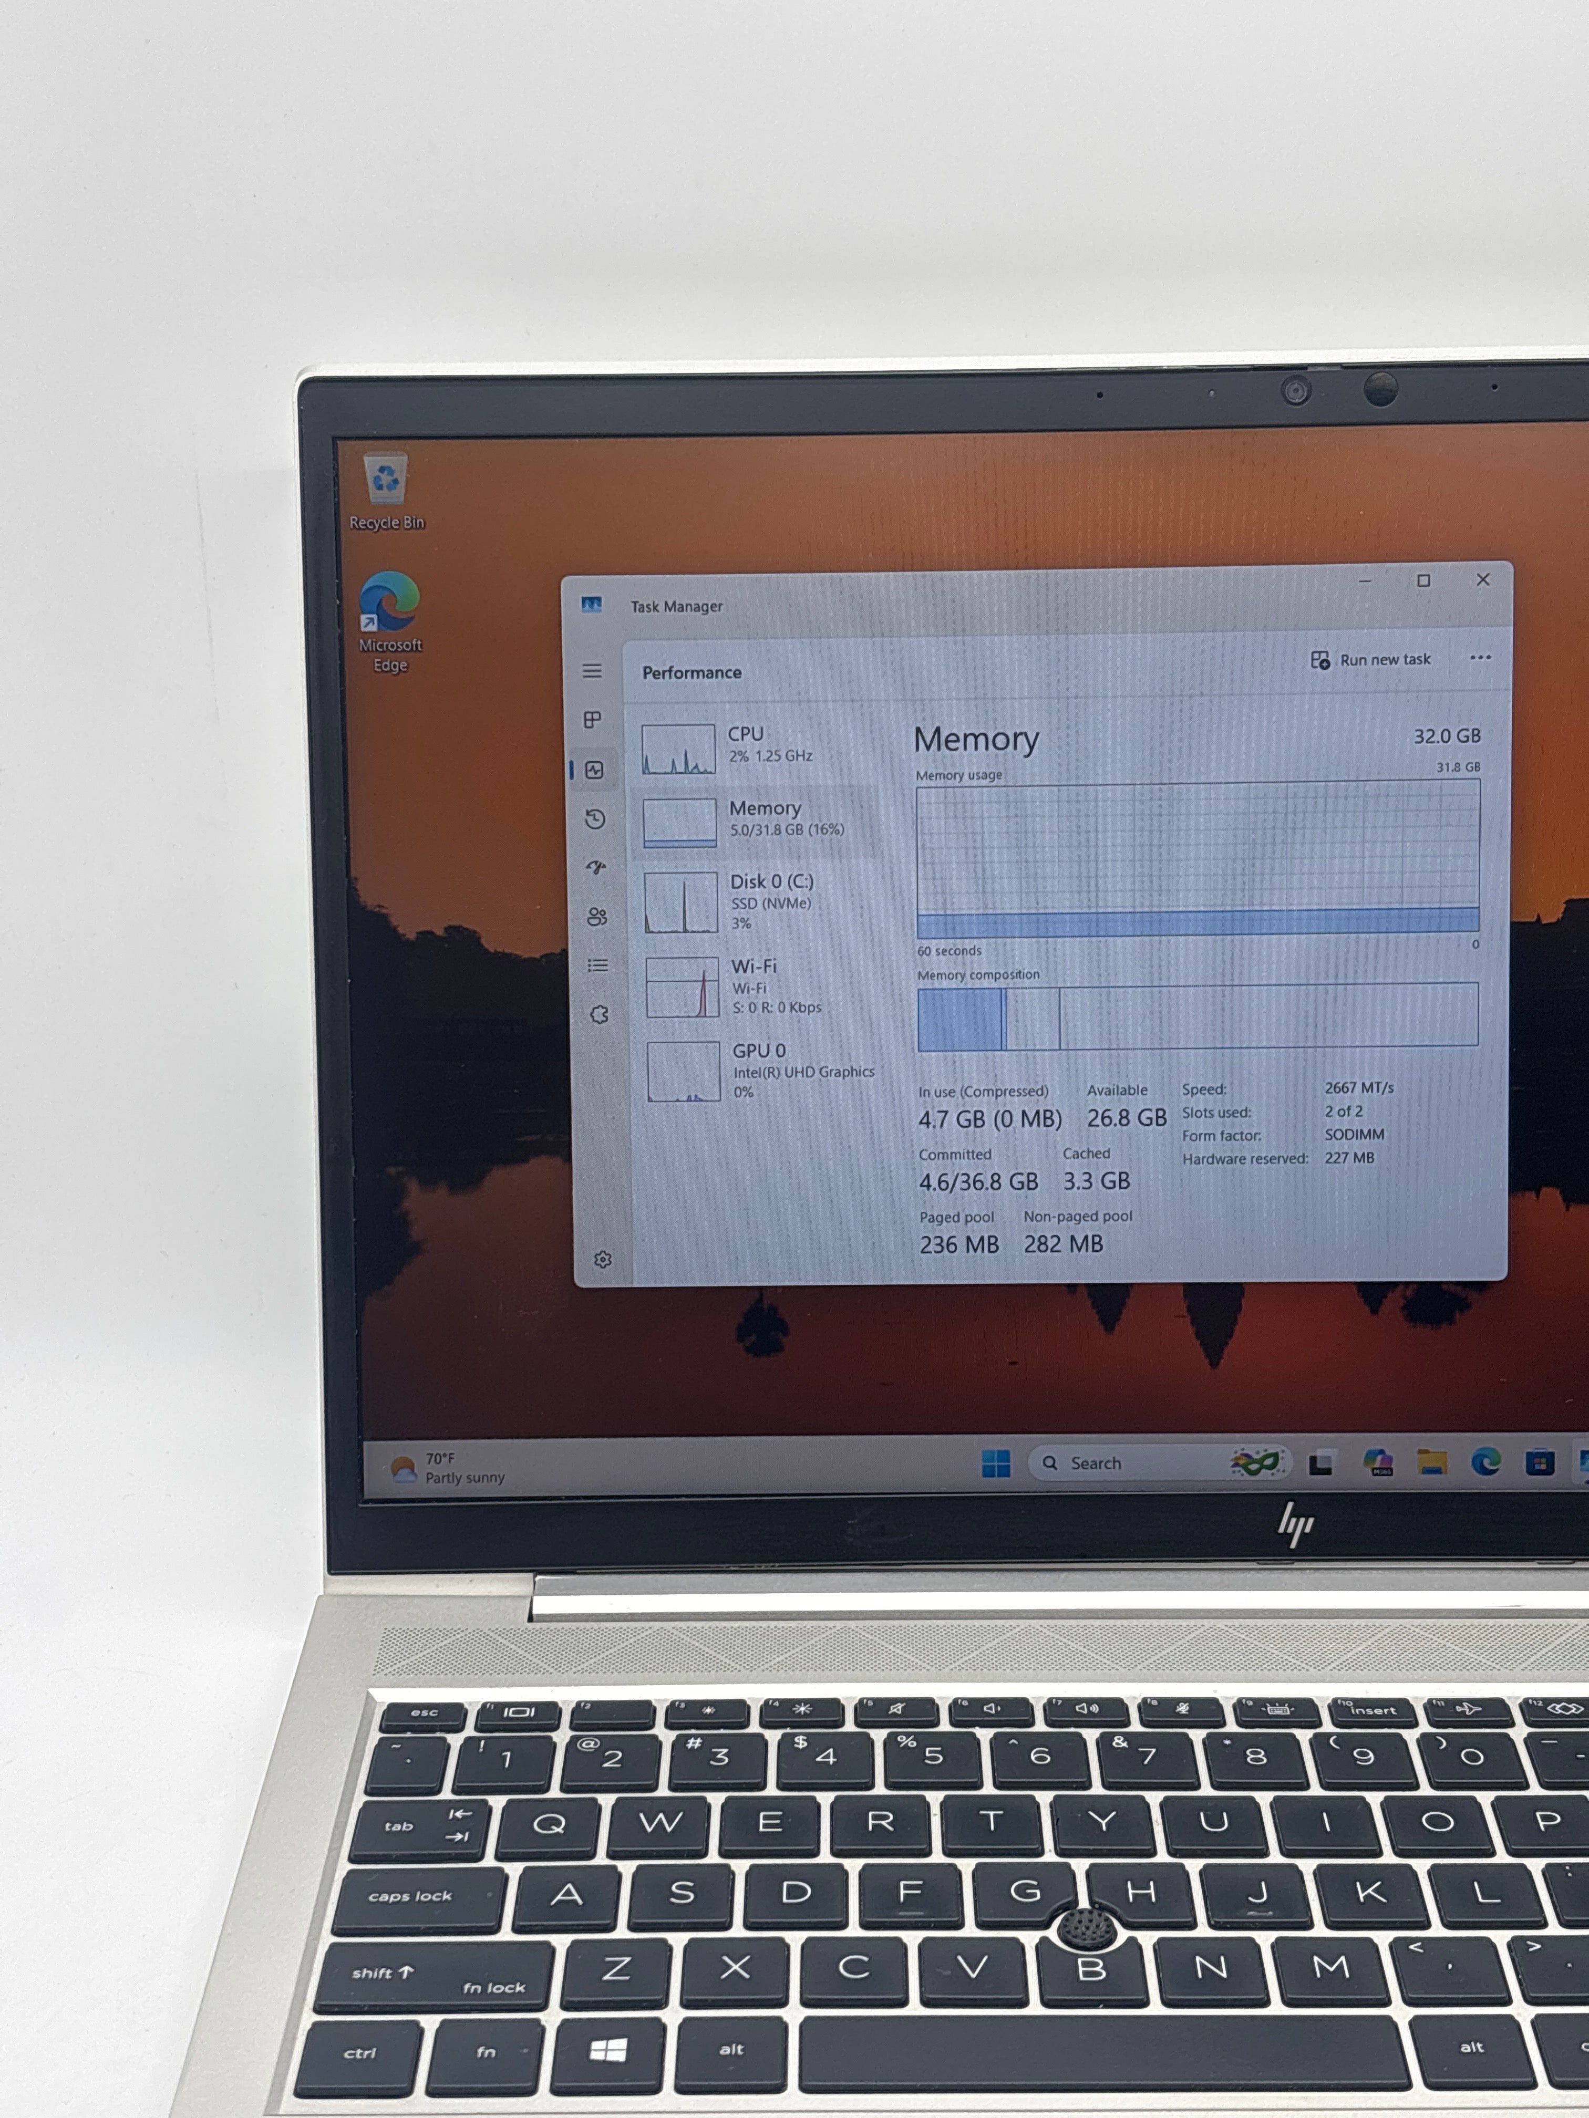Open Task View icon on taskbar
1589x2118 pixels.
(x=1322, y=1463)
